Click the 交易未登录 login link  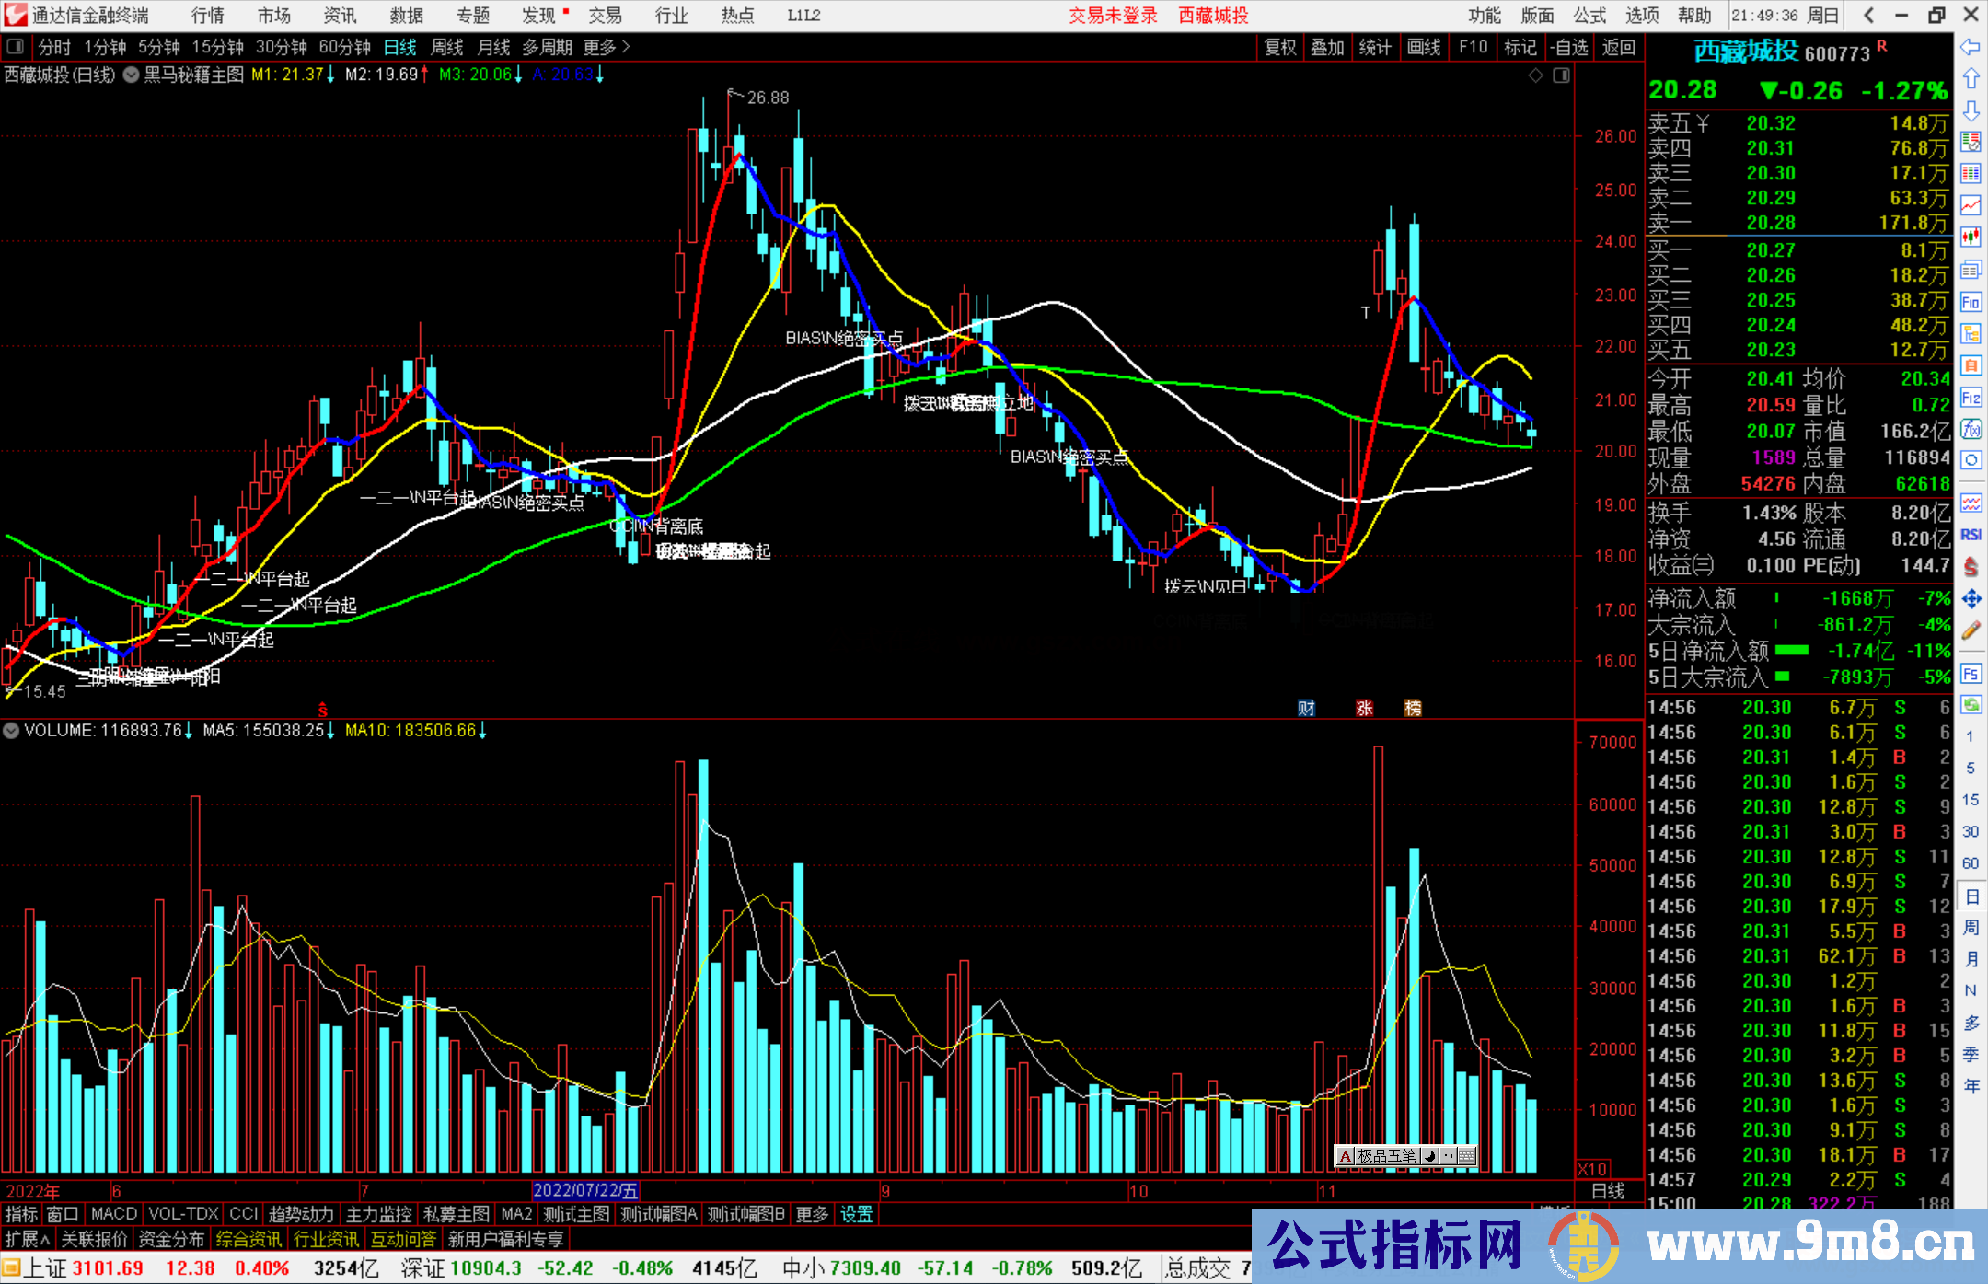point(1112,16)
